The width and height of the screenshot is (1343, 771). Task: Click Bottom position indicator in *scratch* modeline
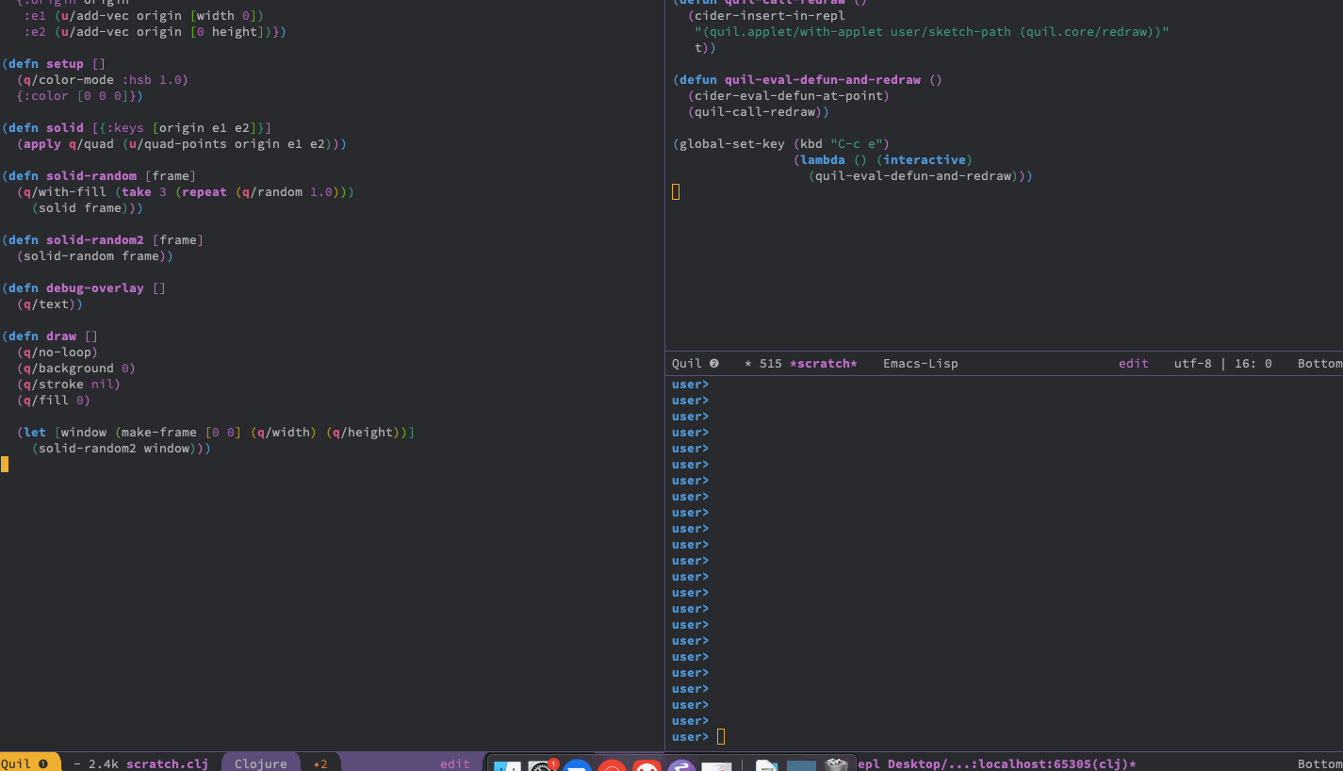click(x=1319, y=363)
